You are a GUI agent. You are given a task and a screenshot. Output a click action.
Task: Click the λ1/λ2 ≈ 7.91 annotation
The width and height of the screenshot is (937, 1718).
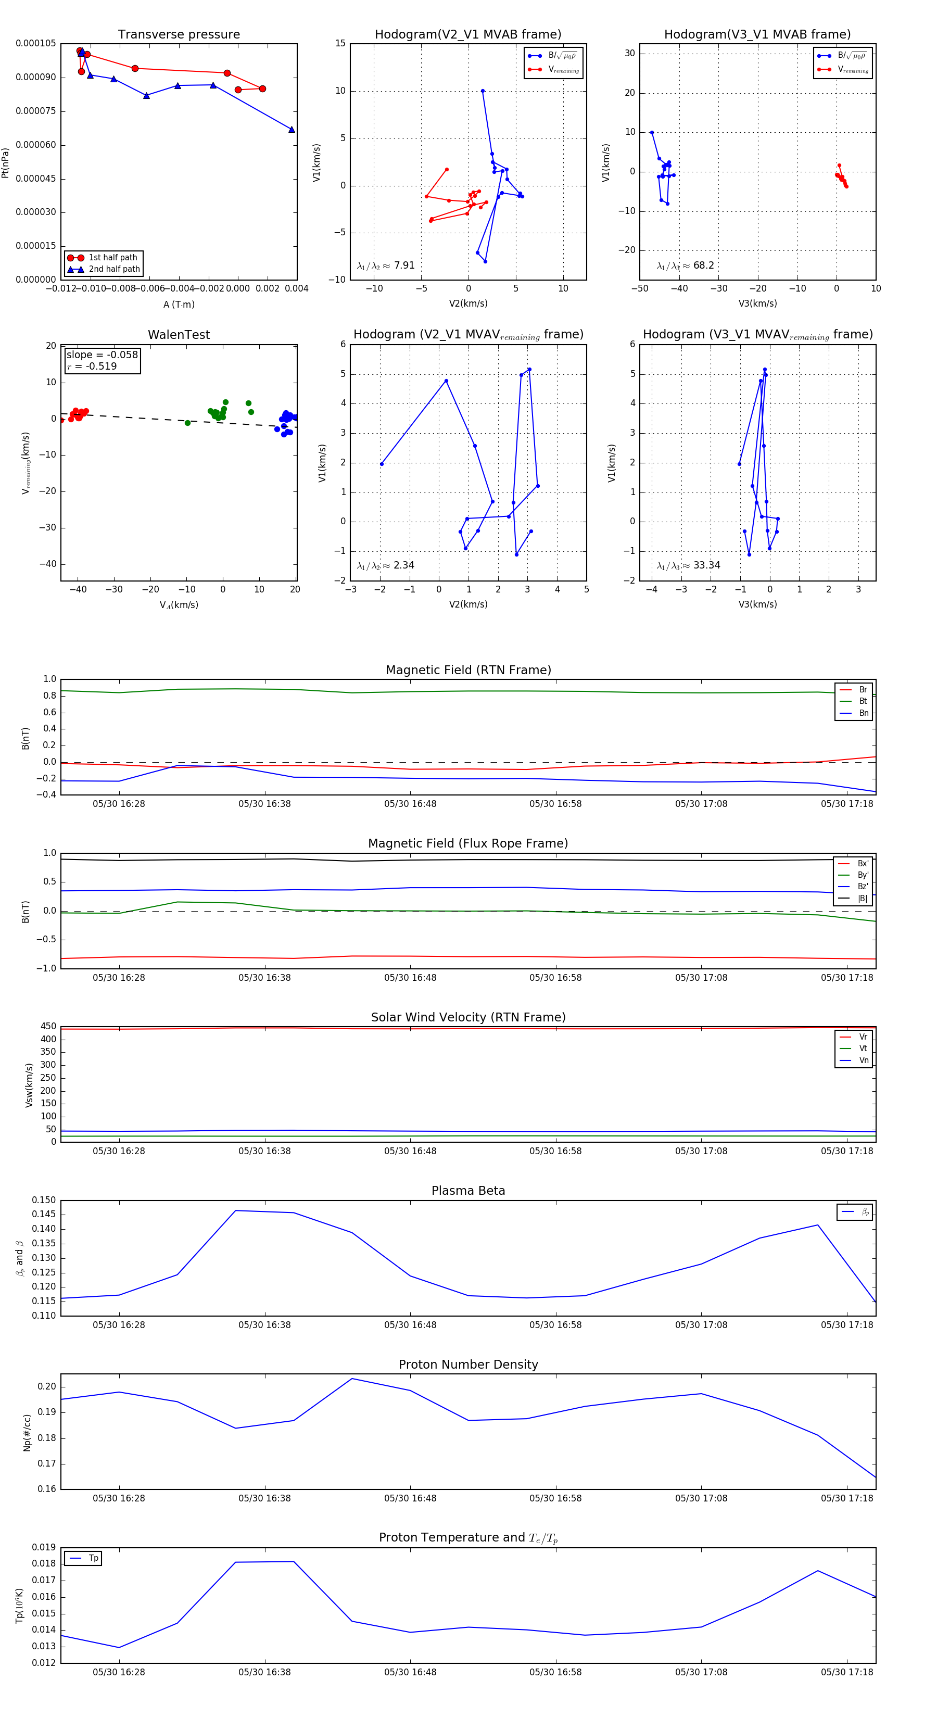[x=385, y=266]
